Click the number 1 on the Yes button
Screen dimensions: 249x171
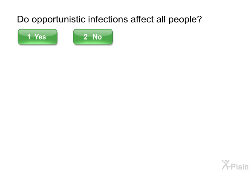point(29,37)
